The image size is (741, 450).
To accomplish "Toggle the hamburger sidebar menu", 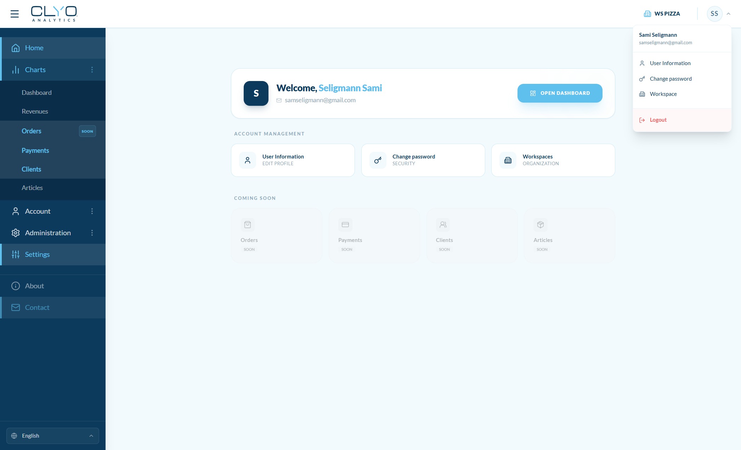I will pyautogui.click(x=15, y=14).
